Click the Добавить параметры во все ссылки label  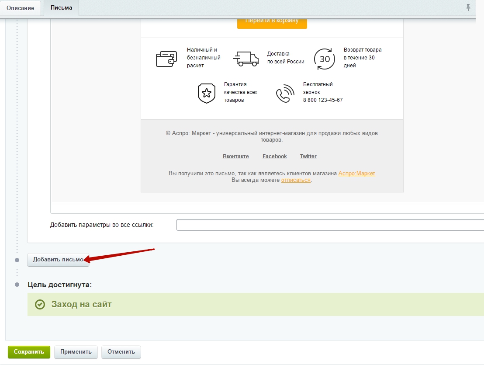[102, 225]
